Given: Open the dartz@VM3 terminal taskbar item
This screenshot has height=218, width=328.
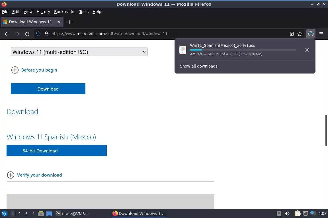Looking at the screenshot, I should click(x=72, y=214).
